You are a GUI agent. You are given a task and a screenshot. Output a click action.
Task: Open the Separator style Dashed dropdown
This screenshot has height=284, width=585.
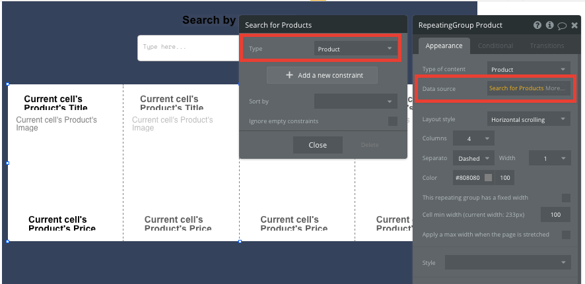pyautogui.click(x=473, y=158)
